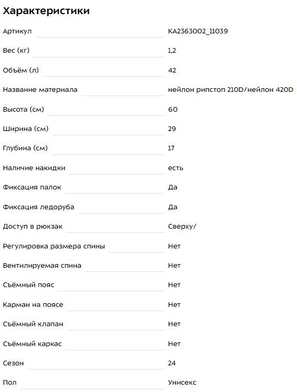Click the Артикул label

(17, 31)
